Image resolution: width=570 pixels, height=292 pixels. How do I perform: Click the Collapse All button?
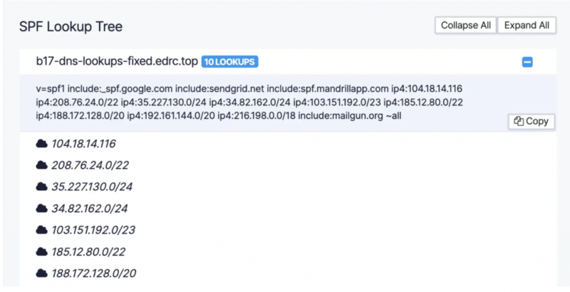pyautogui.click(x=466, y=26)
